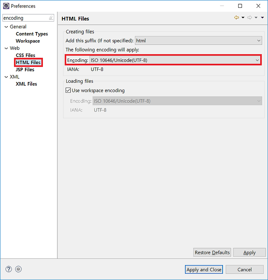Open the Add this suffix dropdown

click(198, 41)
